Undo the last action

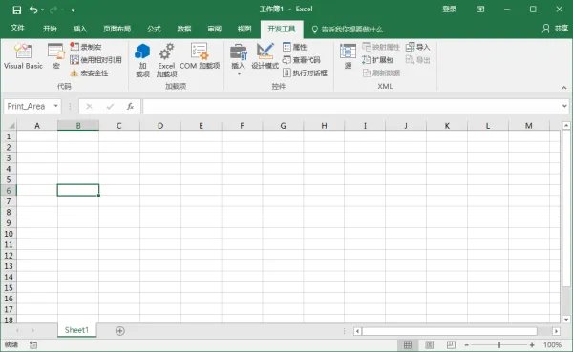[x=33, y=10]
